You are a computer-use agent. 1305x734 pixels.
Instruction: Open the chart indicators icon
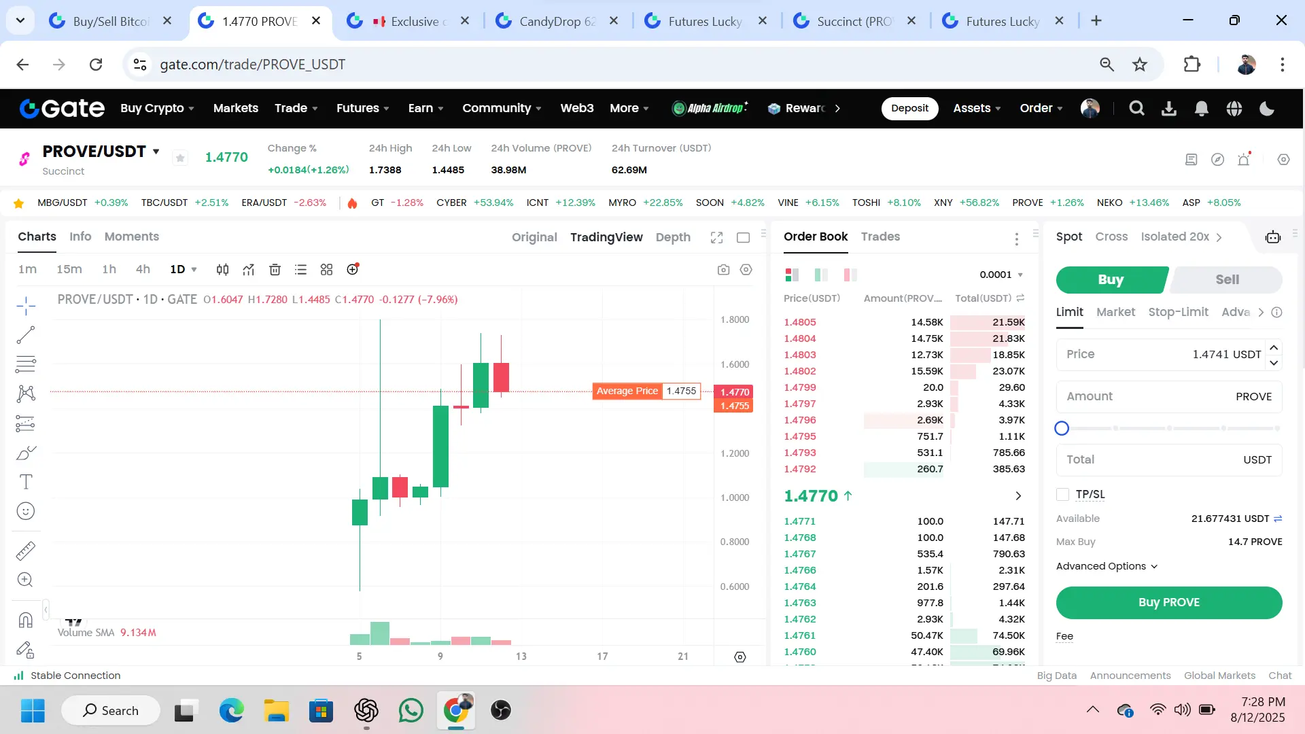pyautogui.click(x=249, y=270)
